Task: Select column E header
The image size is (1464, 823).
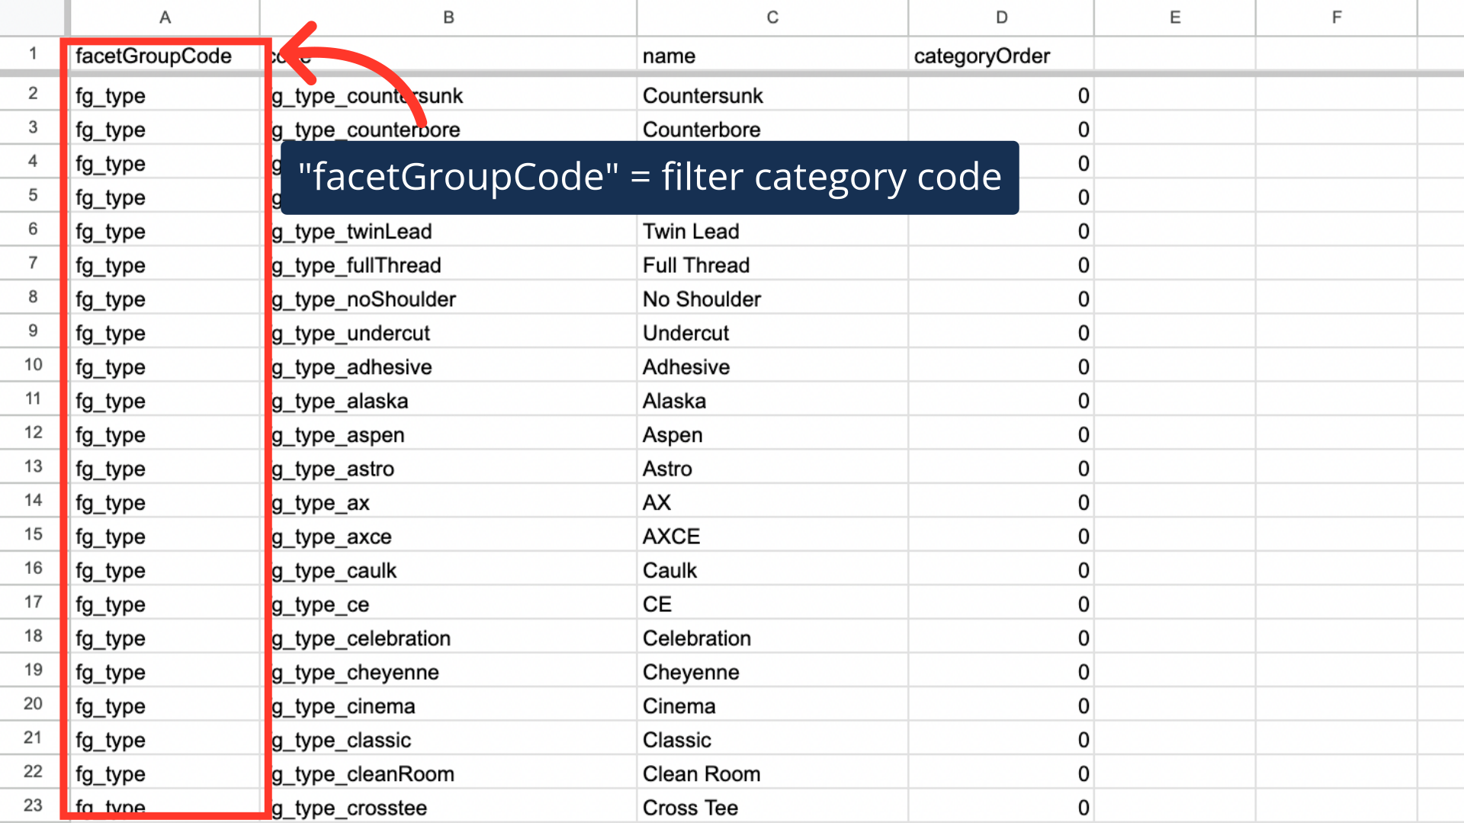Action: coord(1175,17)
